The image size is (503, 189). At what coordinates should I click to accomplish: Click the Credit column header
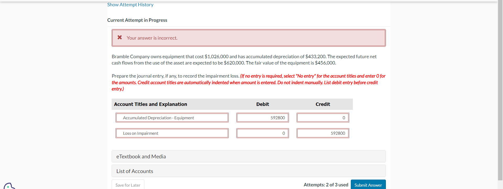pos(323,104)
